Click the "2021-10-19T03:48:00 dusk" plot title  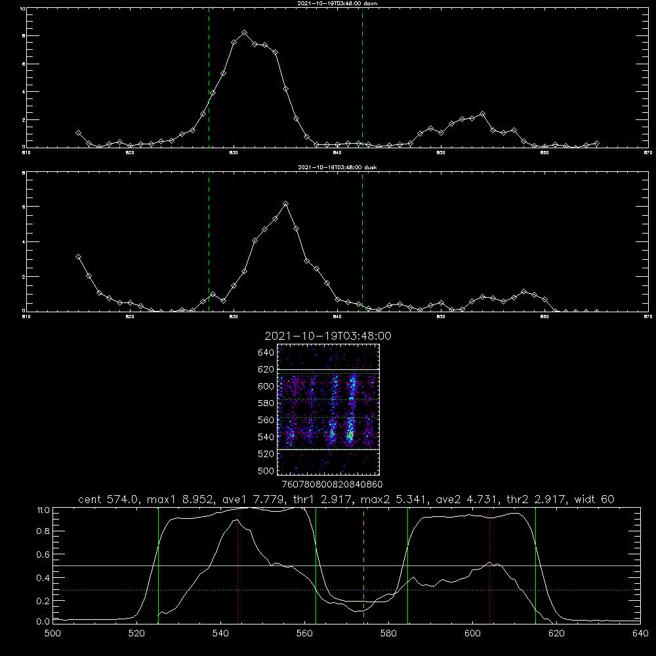click(x=337, y=167)
